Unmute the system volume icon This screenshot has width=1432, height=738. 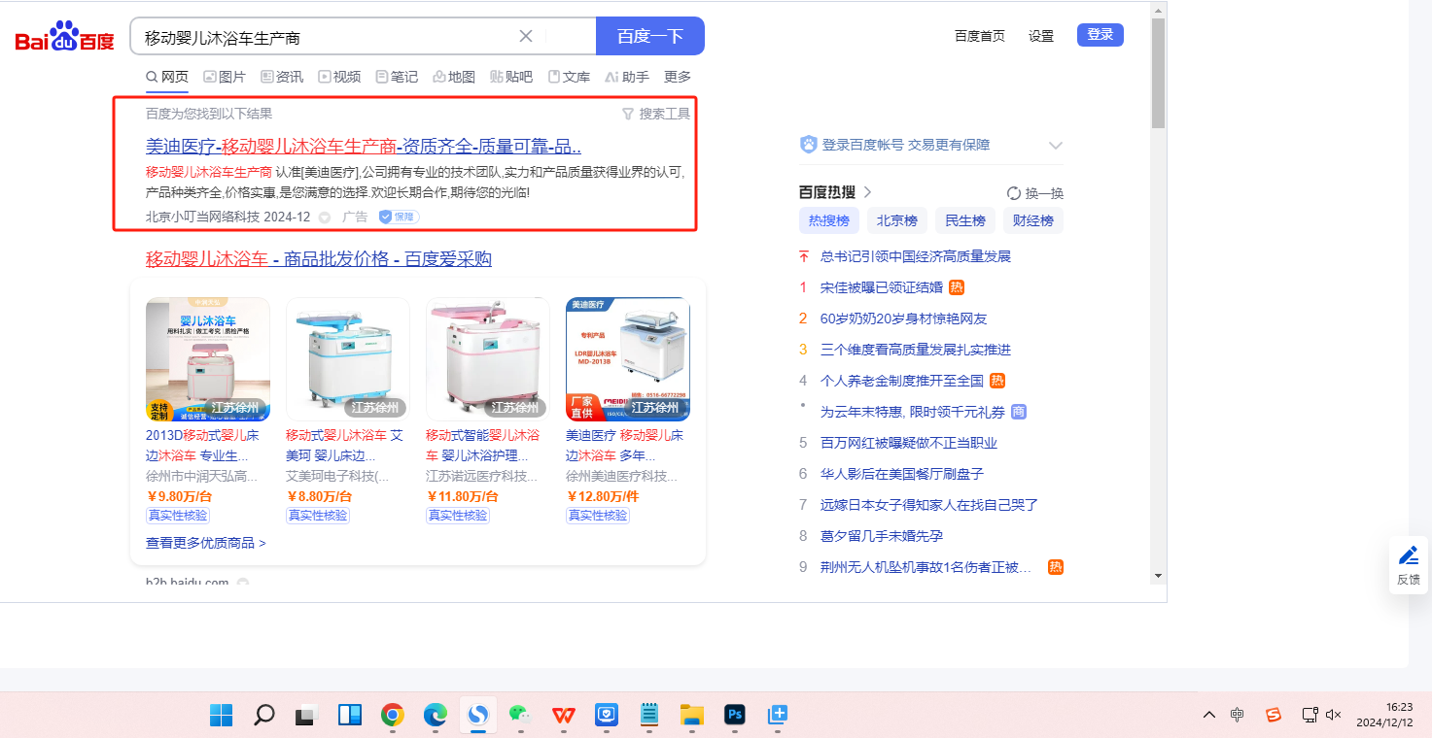tap(1334, 715)
